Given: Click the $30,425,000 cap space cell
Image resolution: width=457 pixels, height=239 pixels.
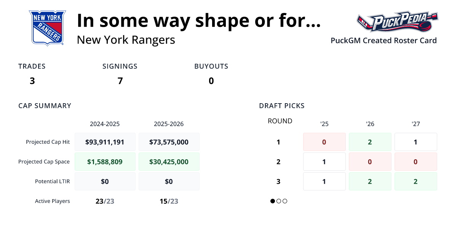Looking at the screenshot, I should (169, 162).
